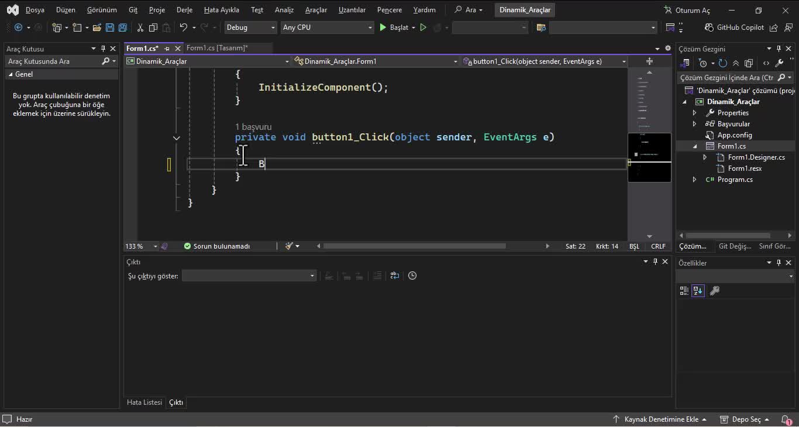Collapse the button1_Click method outline chevron
This screenshot has width=799, height=427.
point(176,138)
